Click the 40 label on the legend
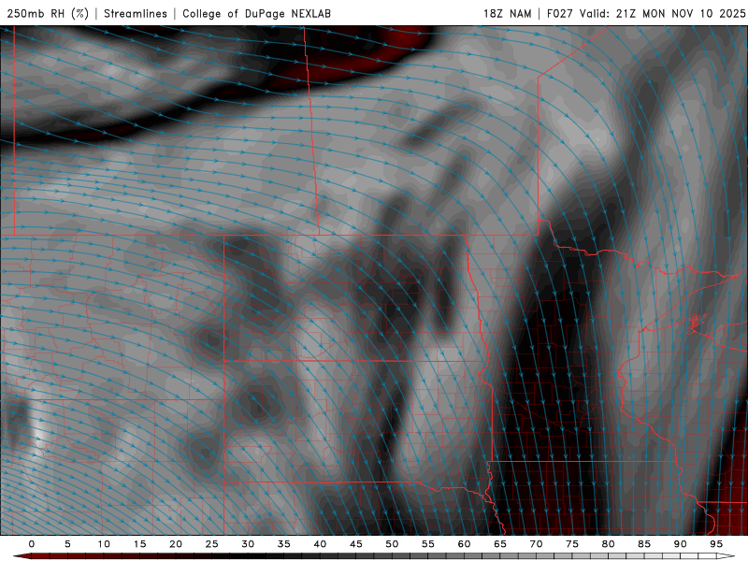Image resolution: width=748 pixels, height=561 pixels. pos(320,544)
